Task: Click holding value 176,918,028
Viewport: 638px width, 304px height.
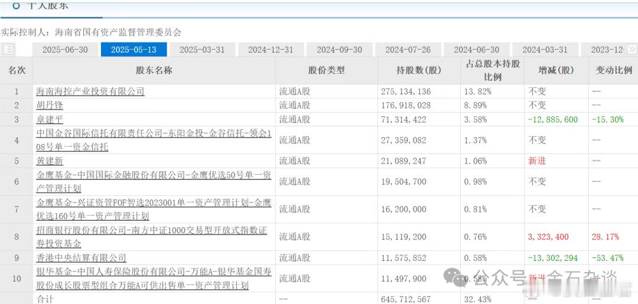Action: point(406,106)
